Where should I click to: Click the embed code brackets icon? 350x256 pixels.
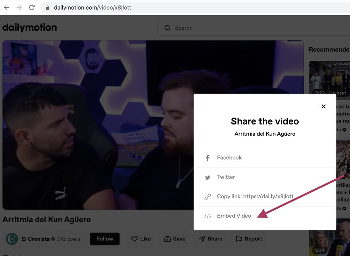pyautogui.click(x=208, y=216)
